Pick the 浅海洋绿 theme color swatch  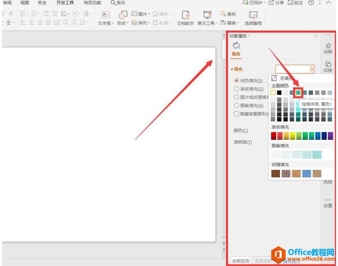298,93
